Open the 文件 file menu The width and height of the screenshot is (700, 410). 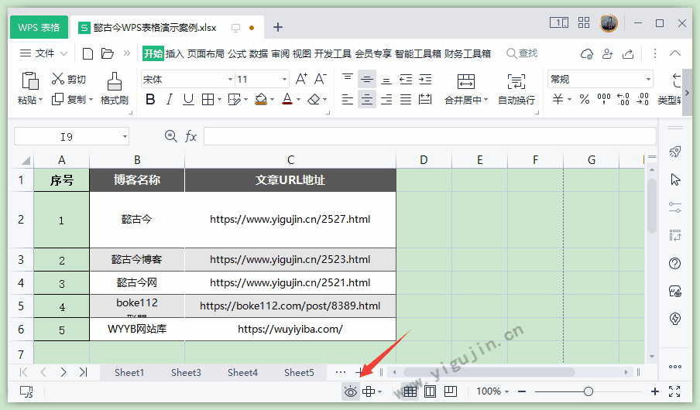(43, 53)
